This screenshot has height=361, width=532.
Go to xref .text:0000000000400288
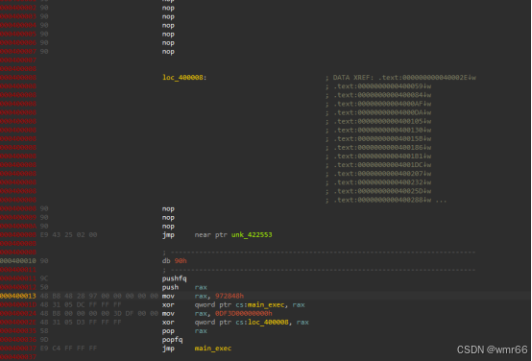[x=382, y=200]
